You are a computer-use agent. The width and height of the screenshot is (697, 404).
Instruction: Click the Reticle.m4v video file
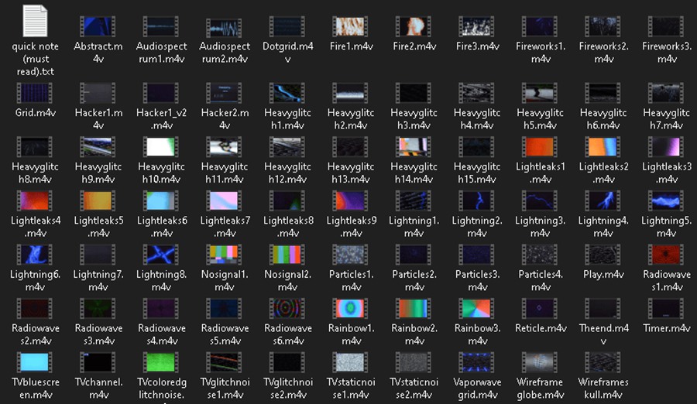click(x=541, y=309)
